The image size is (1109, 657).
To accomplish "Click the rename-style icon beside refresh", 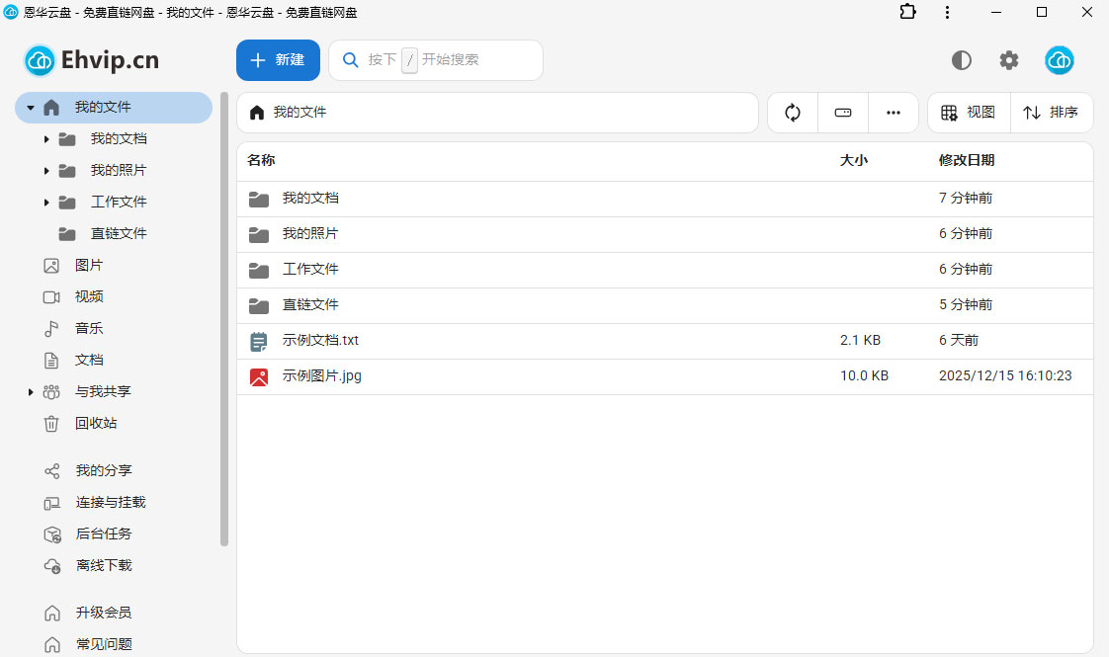I will (843, 113).
